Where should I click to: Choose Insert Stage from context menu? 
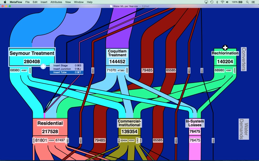(67, 65)
